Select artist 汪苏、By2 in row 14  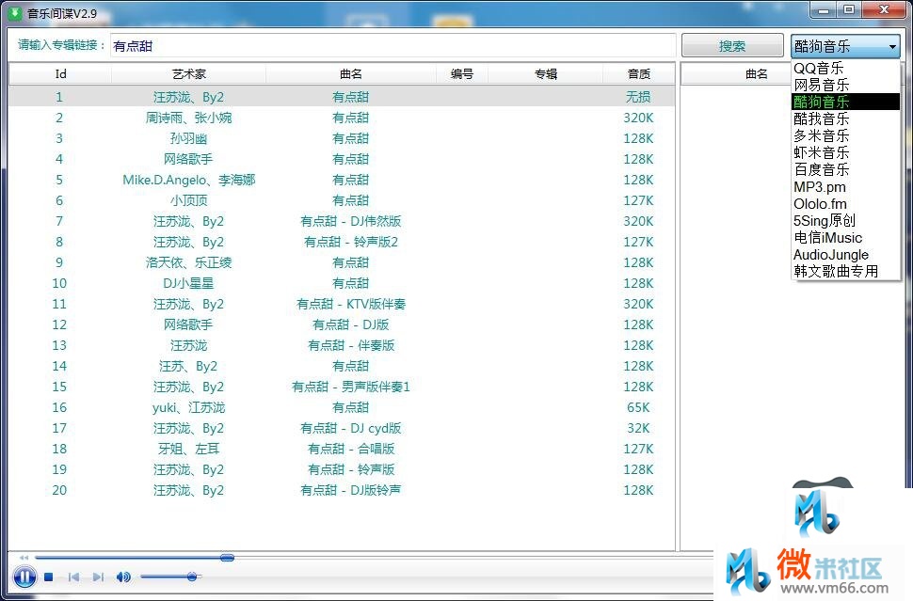coord(188,366)
